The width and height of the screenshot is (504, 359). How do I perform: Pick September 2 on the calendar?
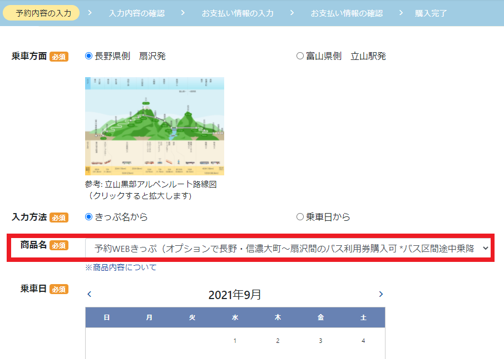coord(278,341)
